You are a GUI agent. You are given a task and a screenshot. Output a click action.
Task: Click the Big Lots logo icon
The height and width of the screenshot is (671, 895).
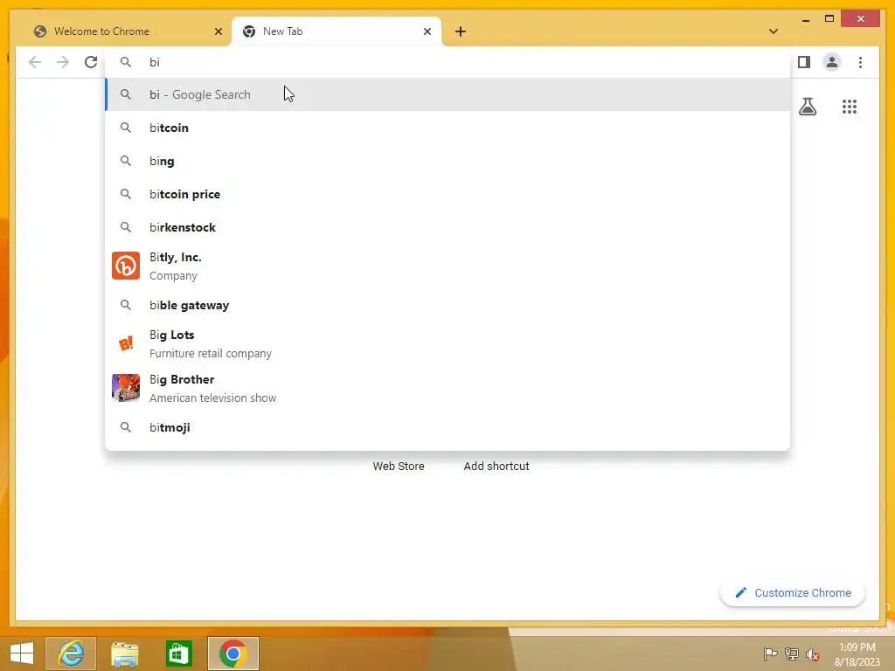click(126, 343)
